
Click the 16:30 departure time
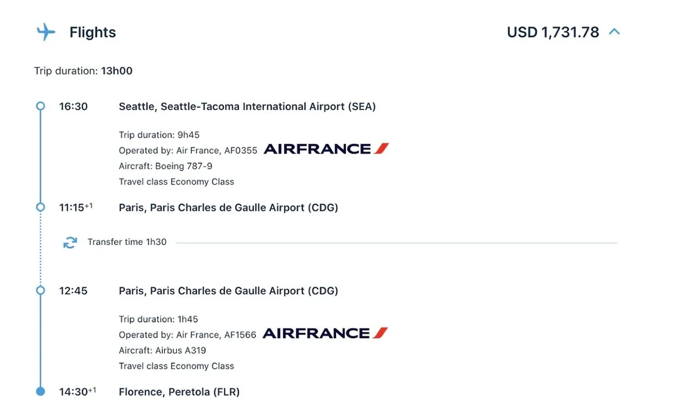click(x=73, y=107)
